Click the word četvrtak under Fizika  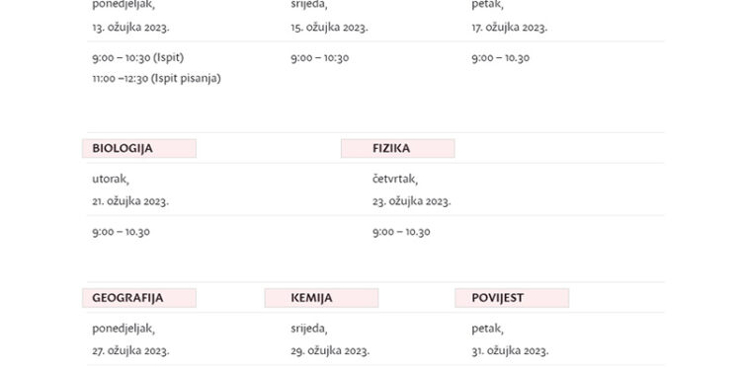[395, 180]
